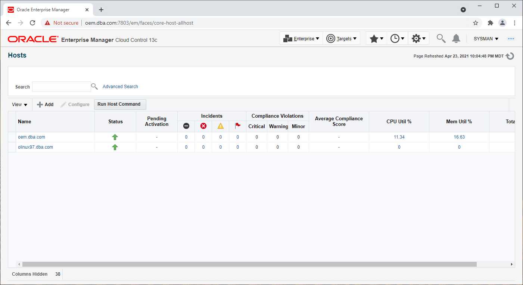This screenshot has width=523, height=285.
Task: Click the up status arrow for oem.dba.com
Action: [115, 137]
